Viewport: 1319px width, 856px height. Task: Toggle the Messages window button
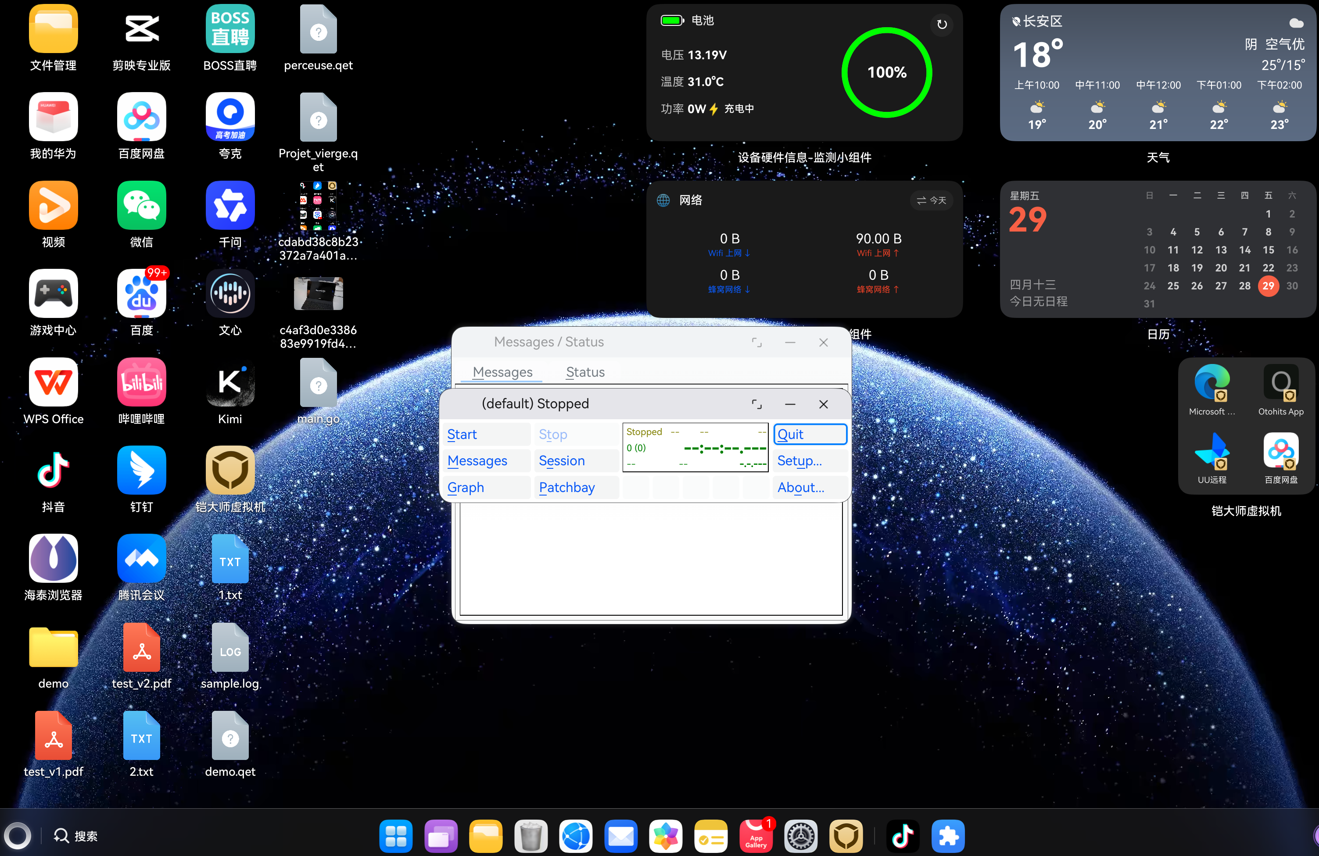coord(487,460)
